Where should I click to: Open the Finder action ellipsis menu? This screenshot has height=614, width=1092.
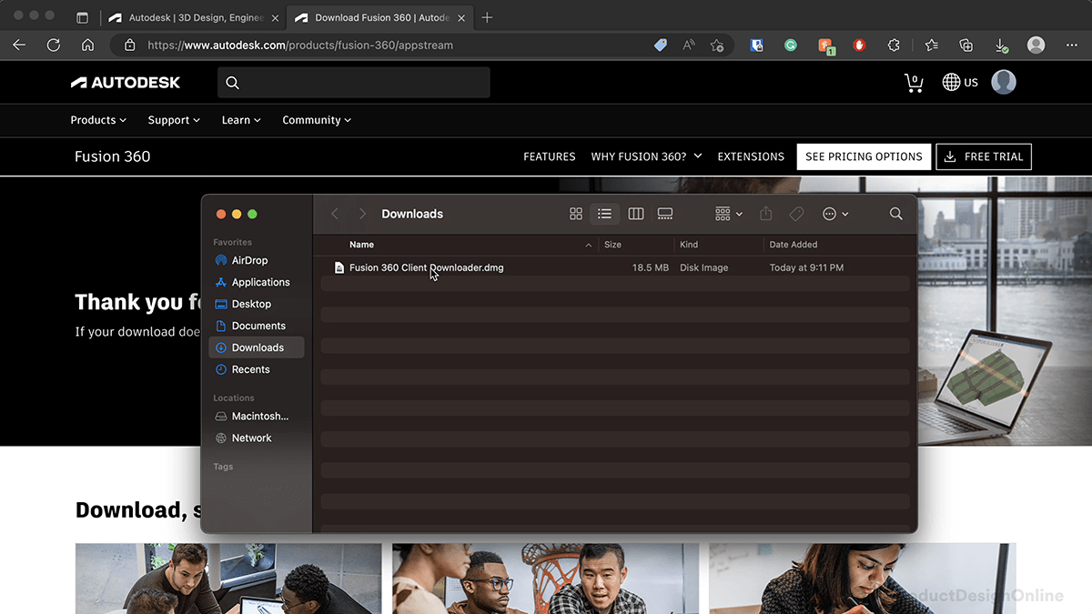pyautogui.click(x=835, y=214)
